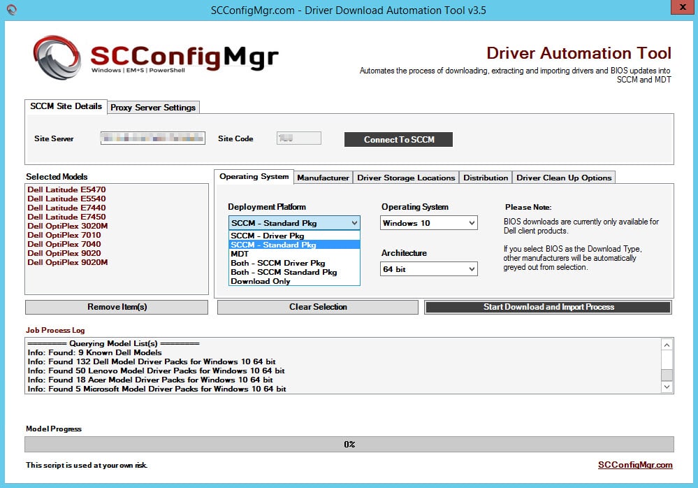Select Dell Latitude E5470 in Selected Models

pos(67,189)
